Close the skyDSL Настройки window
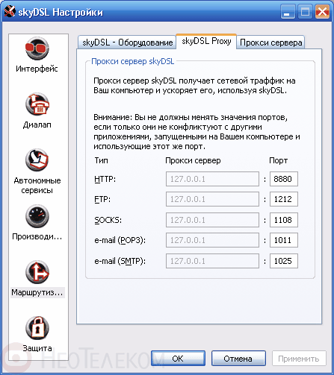Viewport: 334px width, 375px height. point(322,12)
